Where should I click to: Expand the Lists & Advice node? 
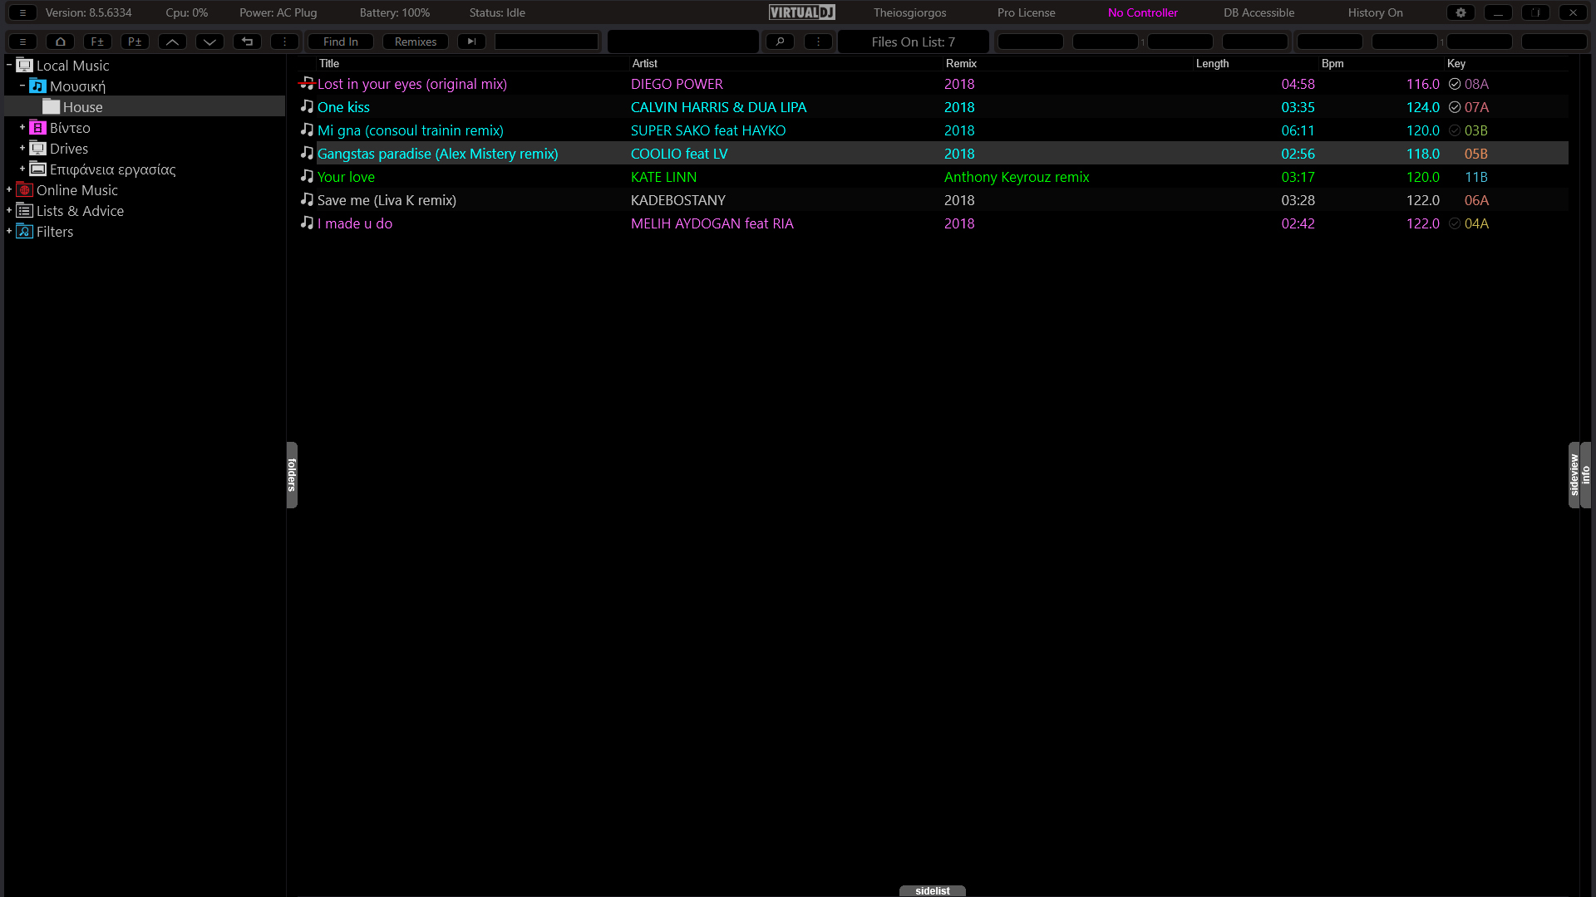click(9, 209)
